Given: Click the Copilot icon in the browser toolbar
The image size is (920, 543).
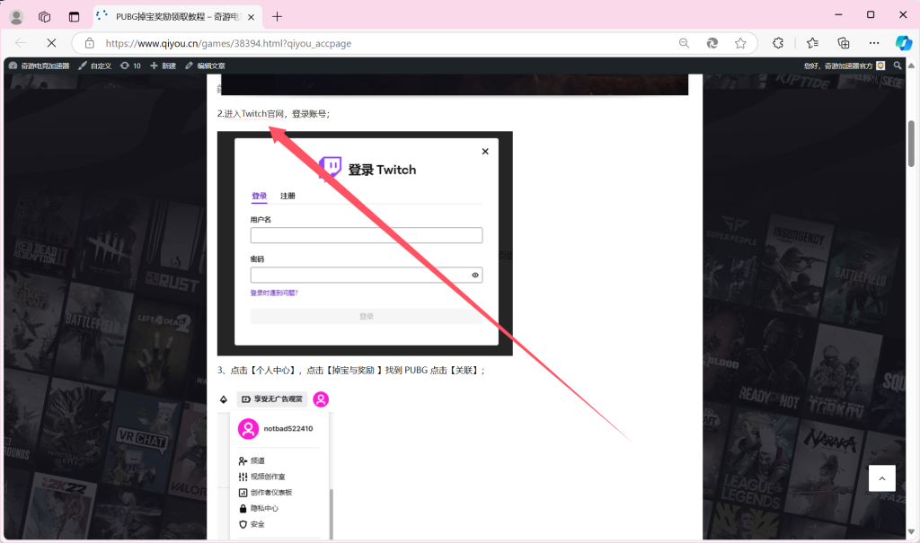Looking at the screenshot, I should click(x=903, y=43).
